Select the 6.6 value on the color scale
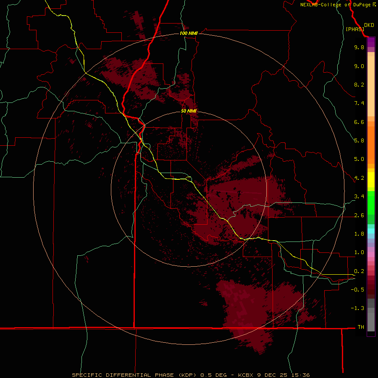This screenshot has height=378, width=378. coord(359,122)
